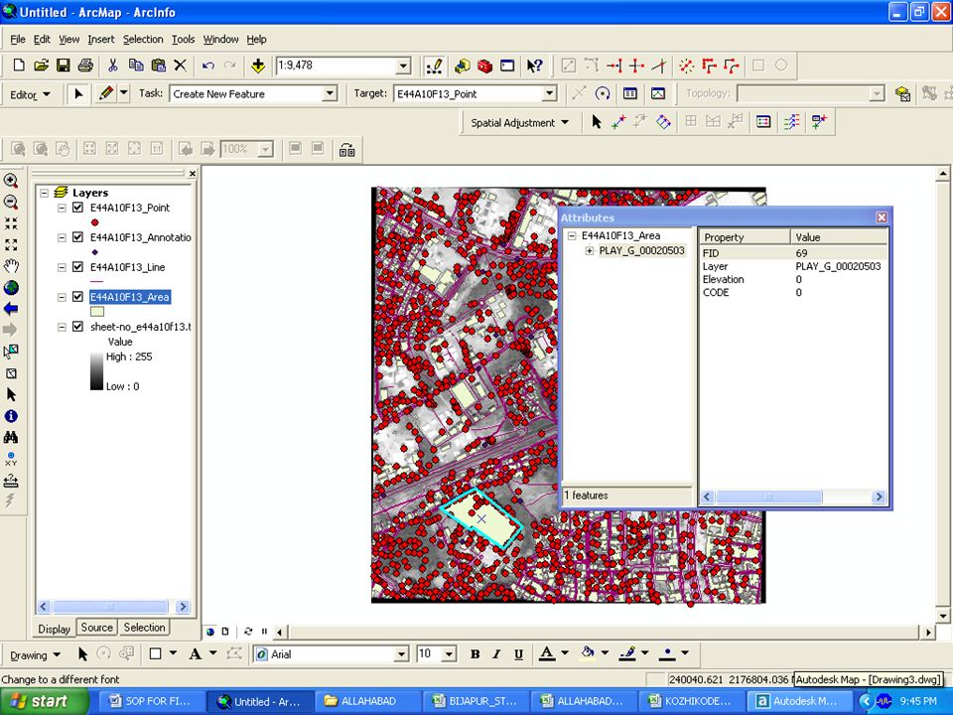Screen dimensions: 953x715
Task: Collapse the E44A10F13_Point layer legend
Action: 62,208
